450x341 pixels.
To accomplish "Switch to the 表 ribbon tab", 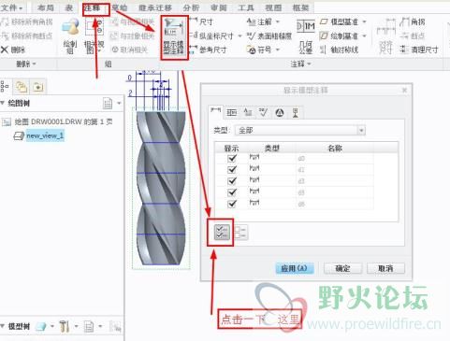I will (x=68, y=7).
